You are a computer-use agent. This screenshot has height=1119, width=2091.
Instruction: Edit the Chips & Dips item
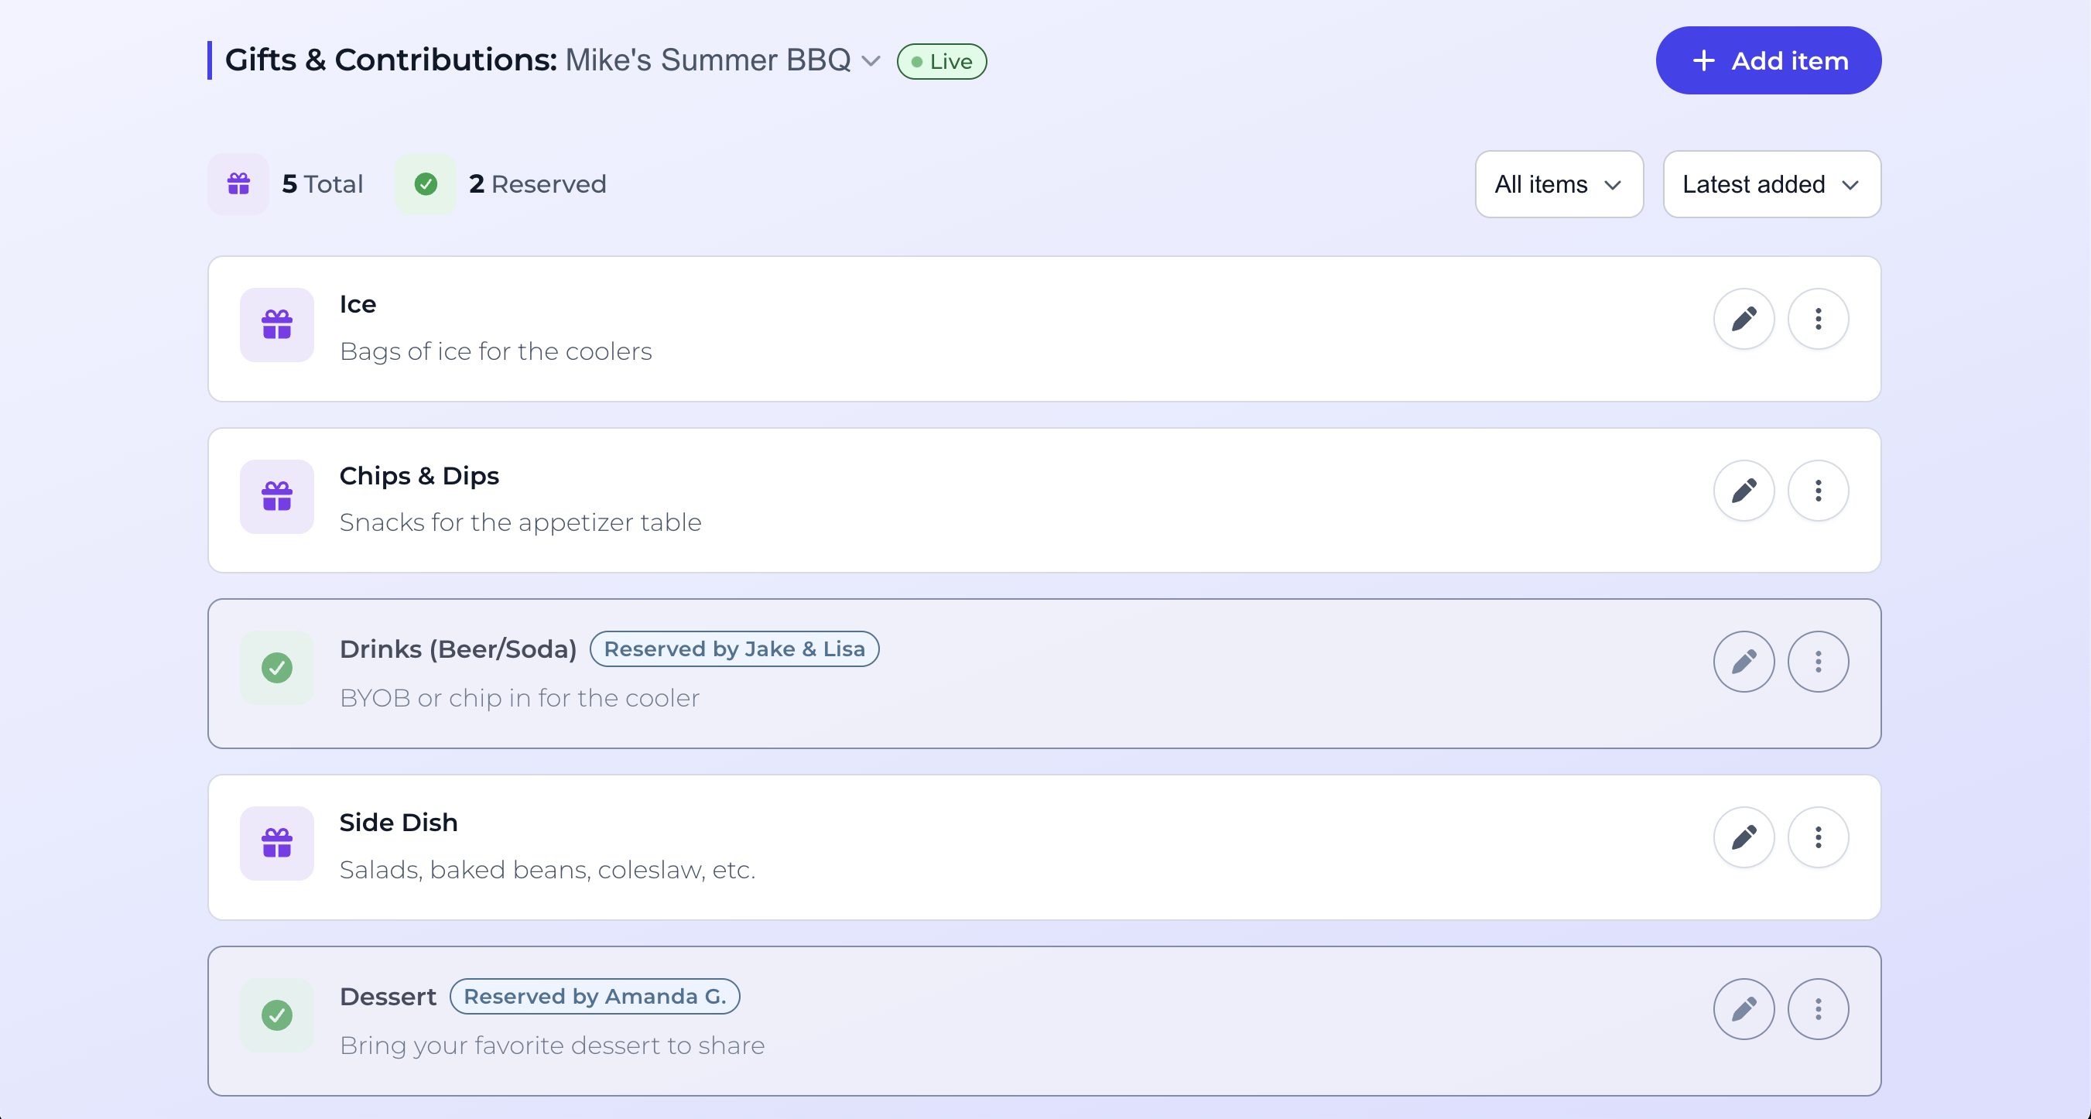tap(1744, 490)
